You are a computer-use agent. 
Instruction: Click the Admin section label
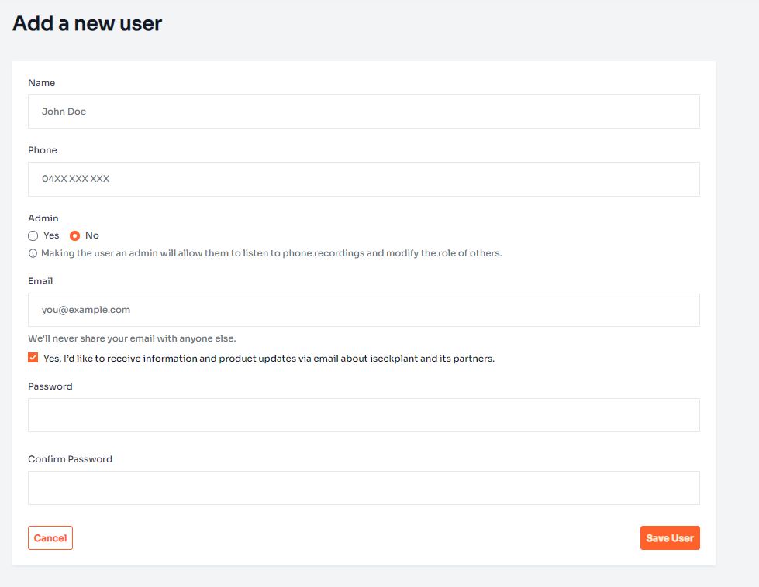tap(43, 218)
